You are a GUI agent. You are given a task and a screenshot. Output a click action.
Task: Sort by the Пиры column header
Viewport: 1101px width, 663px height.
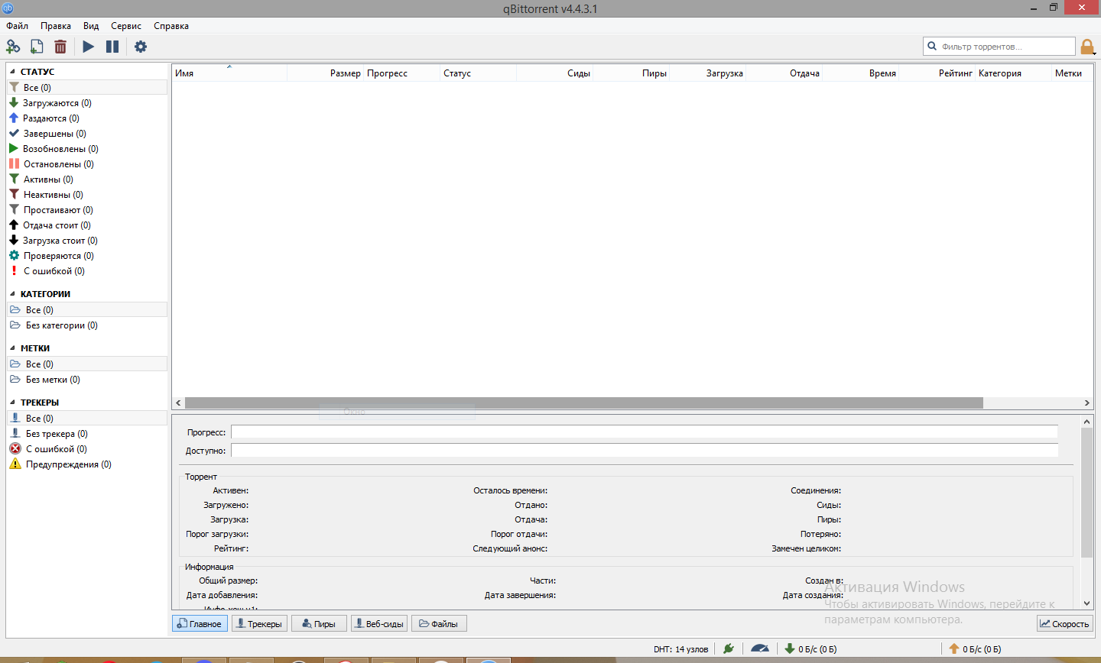pyautogui.click(x=632, y=73)
